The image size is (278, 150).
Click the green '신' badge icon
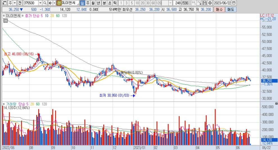tap(59, 3)
